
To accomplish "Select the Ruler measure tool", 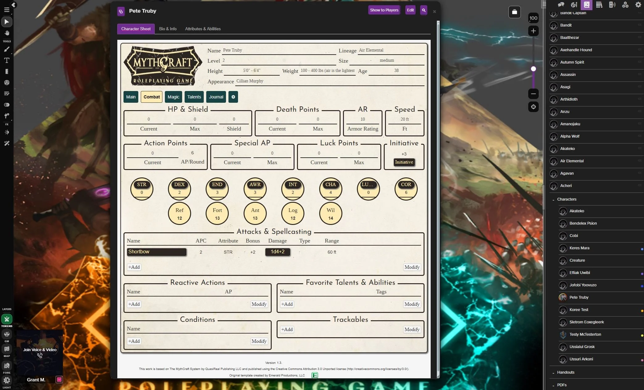I will click(6, 72).
